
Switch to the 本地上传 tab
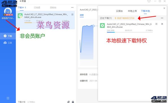(132, 11)
